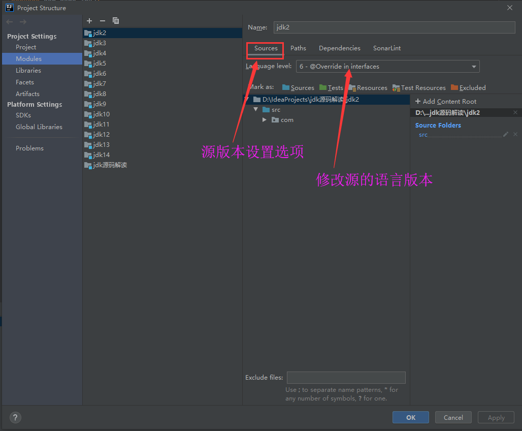This screenshot has height=431, width=522.
Task: Click the Exclude files input field
Action: coord(346,377)
